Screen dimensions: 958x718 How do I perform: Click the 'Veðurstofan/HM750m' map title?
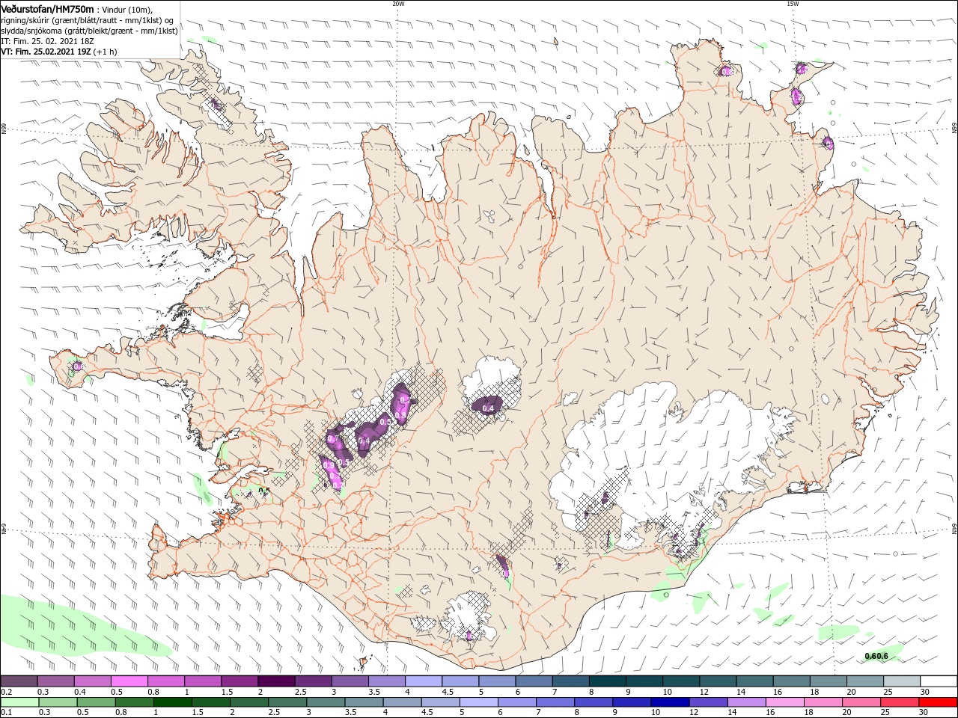coord(46,8)
